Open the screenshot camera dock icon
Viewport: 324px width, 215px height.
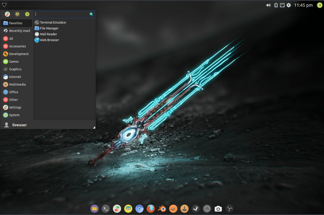click(x=218, y=209)
